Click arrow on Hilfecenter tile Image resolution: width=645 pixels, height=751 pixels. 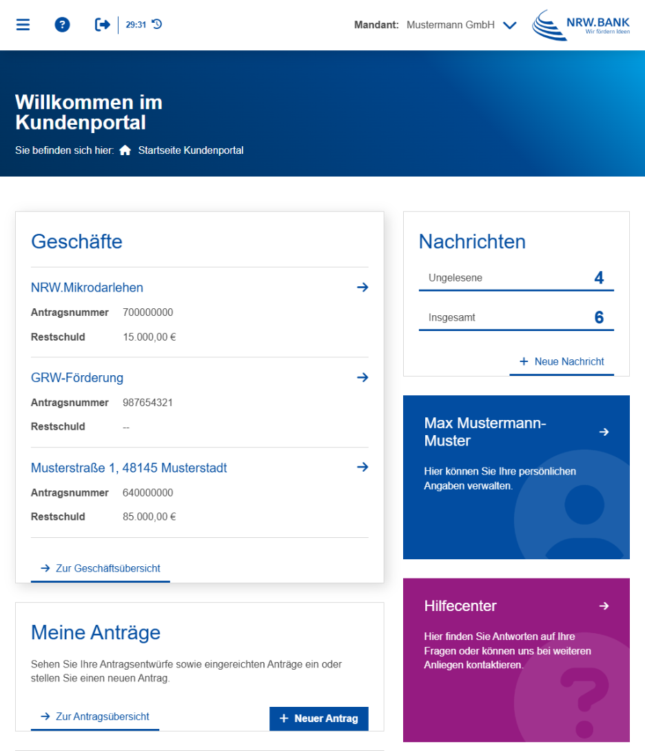tap(604, 606)
